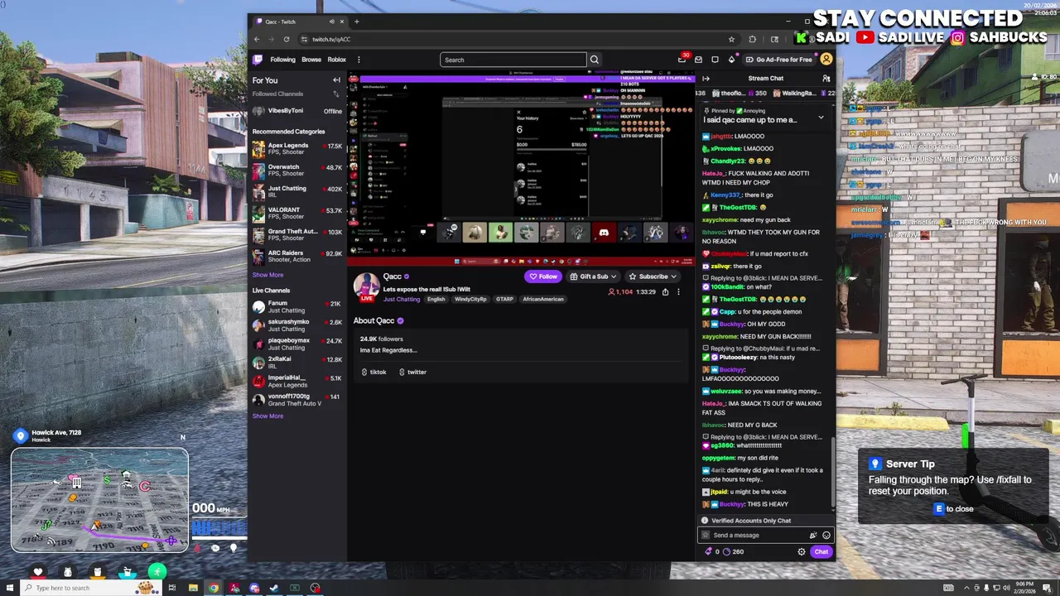1060x596 pixels.
Task: Open the Discord icon in the stream overlay
Action: pyautogui.click(x=604, y=233)
